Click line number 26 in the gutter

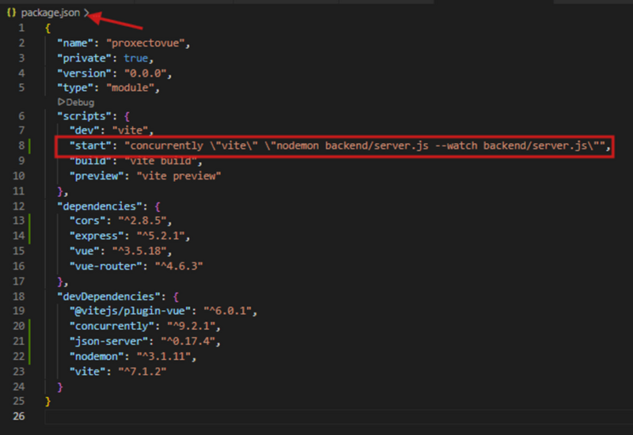[18, 416]
